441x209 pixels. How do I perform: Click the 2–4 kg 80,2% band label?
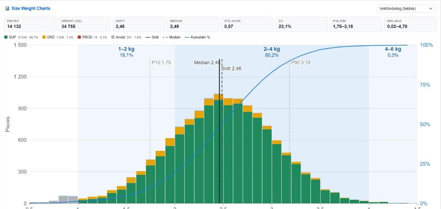pos(272,52)
